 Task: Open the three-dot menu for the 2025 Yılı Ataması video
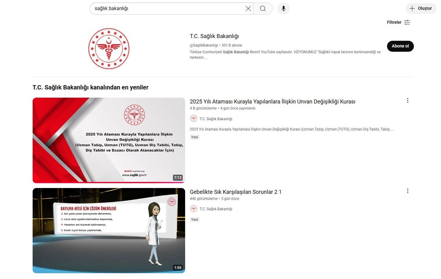408,100
